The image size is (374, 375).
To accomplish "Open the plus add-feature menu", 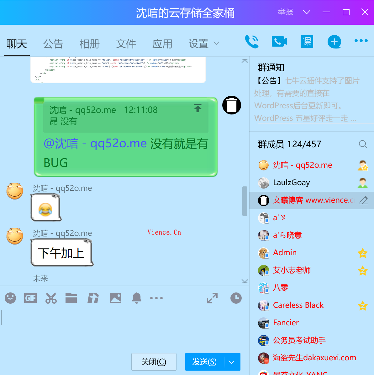I will pyautogui.click(x=334, y=42).
